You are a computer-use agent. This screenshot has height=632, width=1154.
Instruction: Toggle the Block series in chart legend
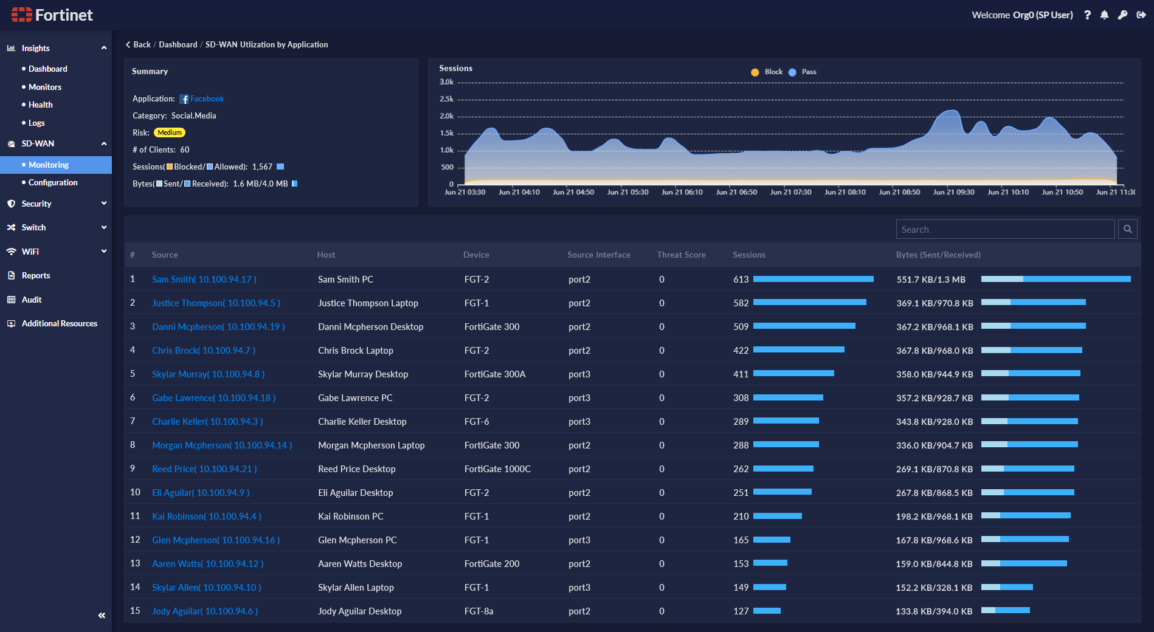click(x=767, y=72)
